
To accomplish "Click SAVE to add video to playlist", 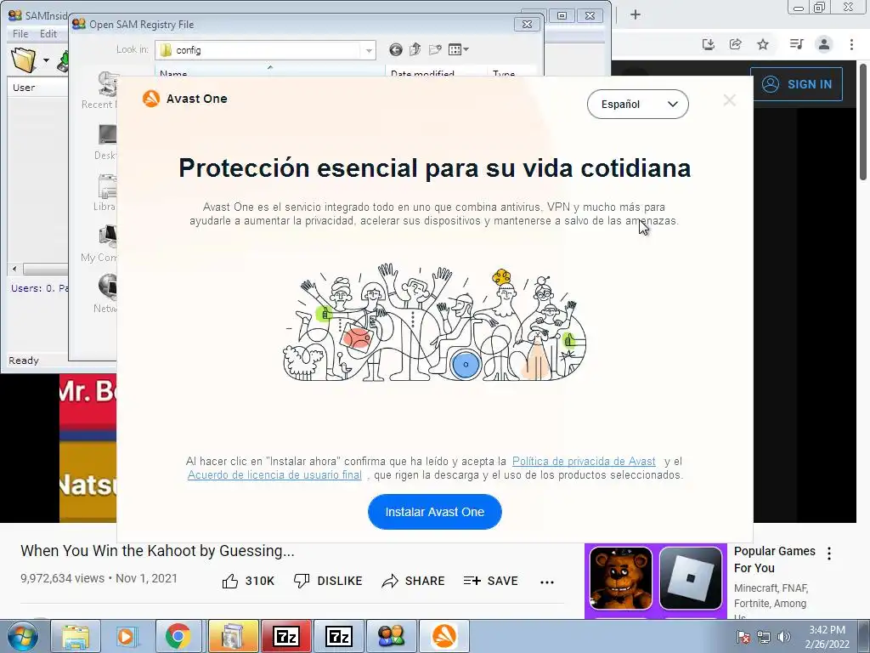I will pyautogui.click(x=490, y=581).
